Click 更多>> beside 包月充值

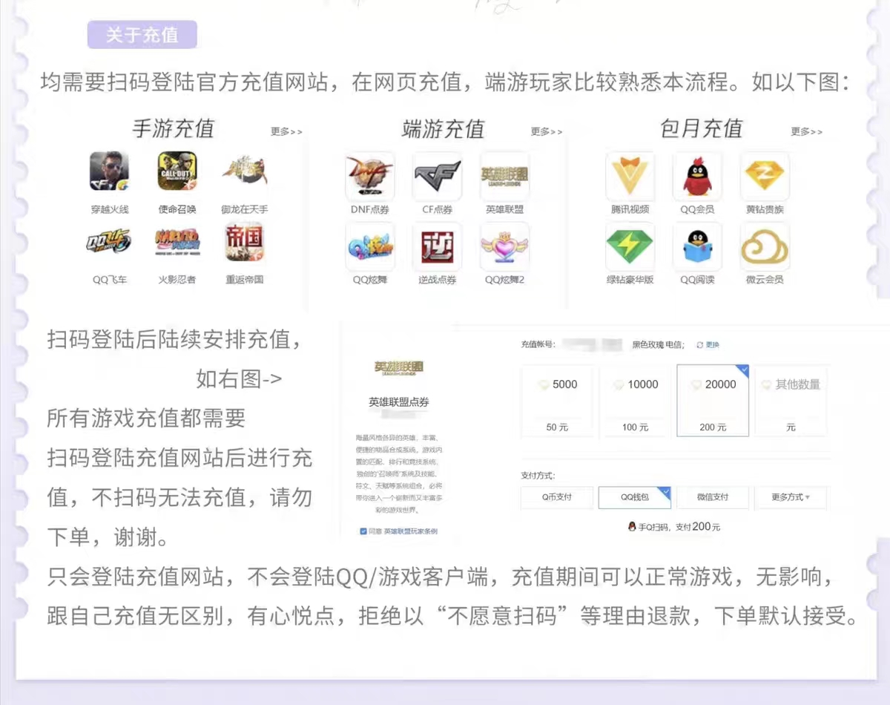(x=806, y=131)
